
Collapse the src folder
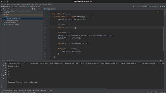tap(4, 17)
